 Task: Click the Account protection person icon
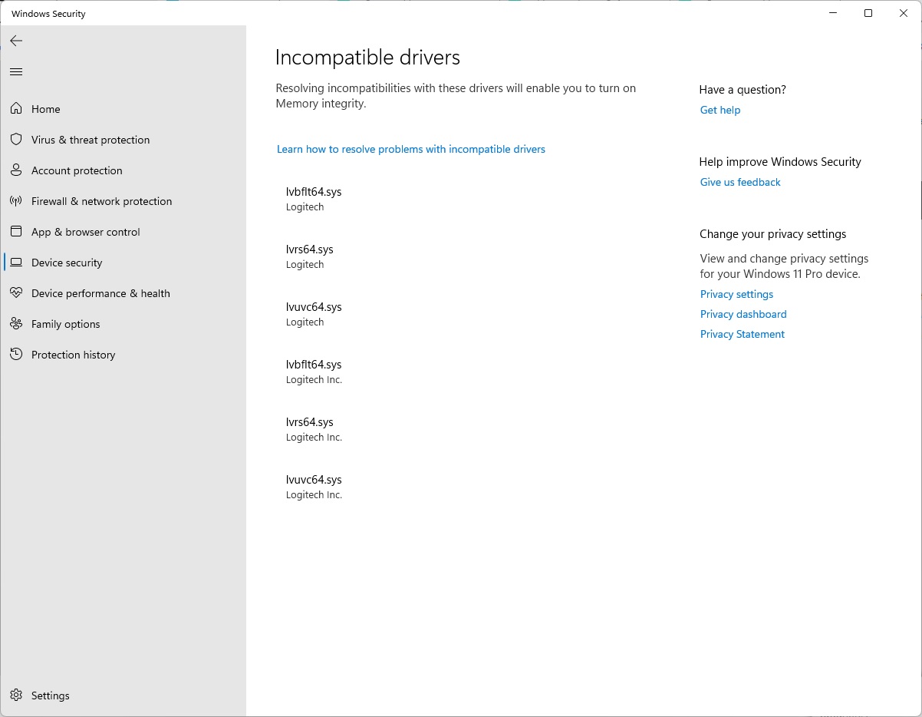(x=16, y=170)
